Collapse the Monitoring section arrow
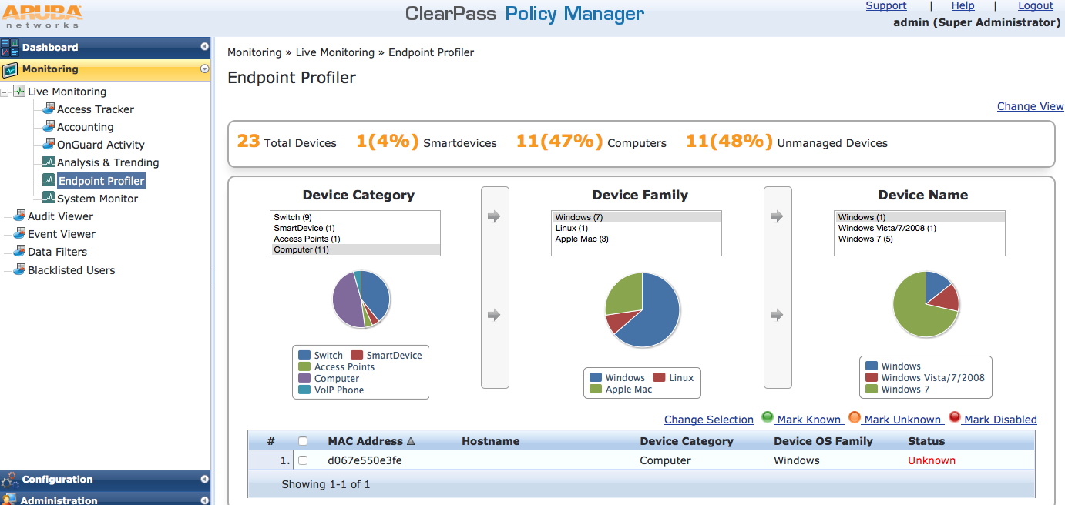This screenshot has height=505, width=1065. [204, 69]
